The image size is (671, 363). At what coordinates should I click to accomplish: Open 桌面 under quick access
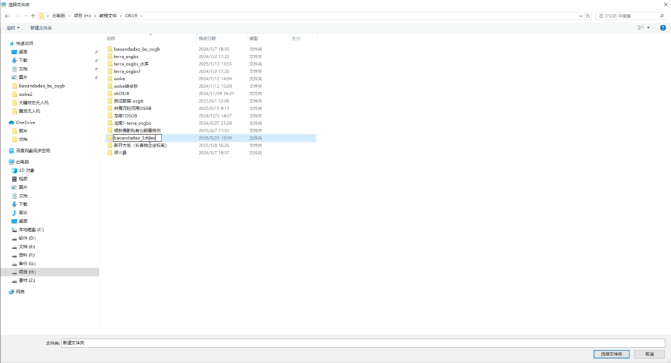coord(23,52)
